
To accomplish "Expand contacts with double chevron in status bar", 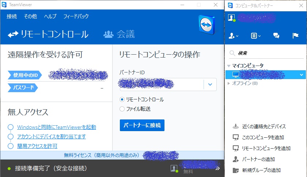I will [217, 168].
